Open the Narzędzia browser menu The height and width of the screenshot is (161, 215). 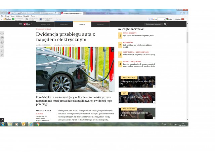point(27,16)
